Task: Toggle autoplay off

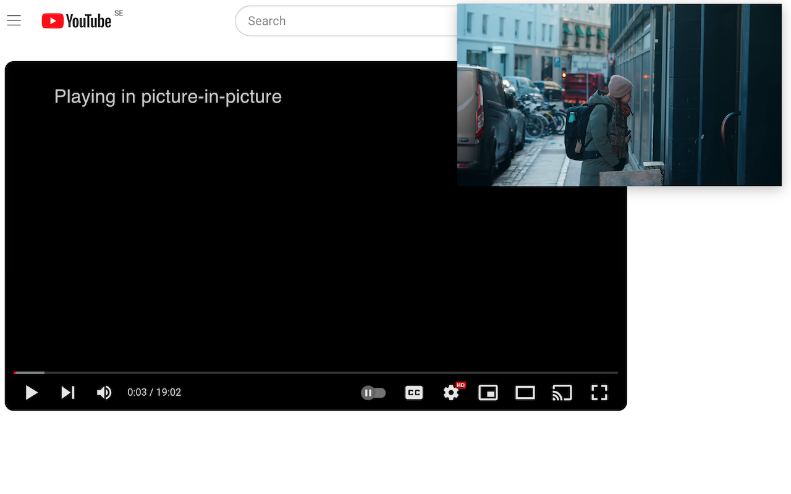Action: (x=373, y=392)
